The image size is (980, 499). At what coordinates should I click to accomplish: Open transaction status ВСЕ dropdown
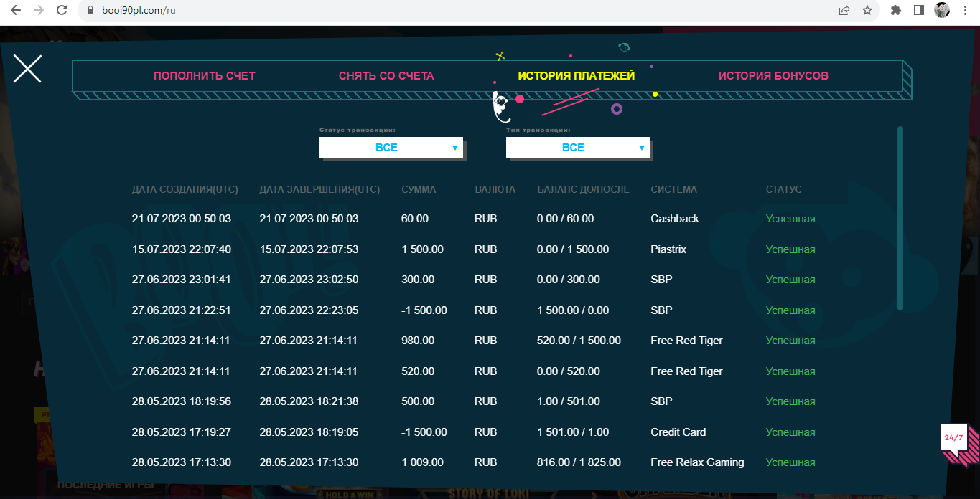[391, 147]
